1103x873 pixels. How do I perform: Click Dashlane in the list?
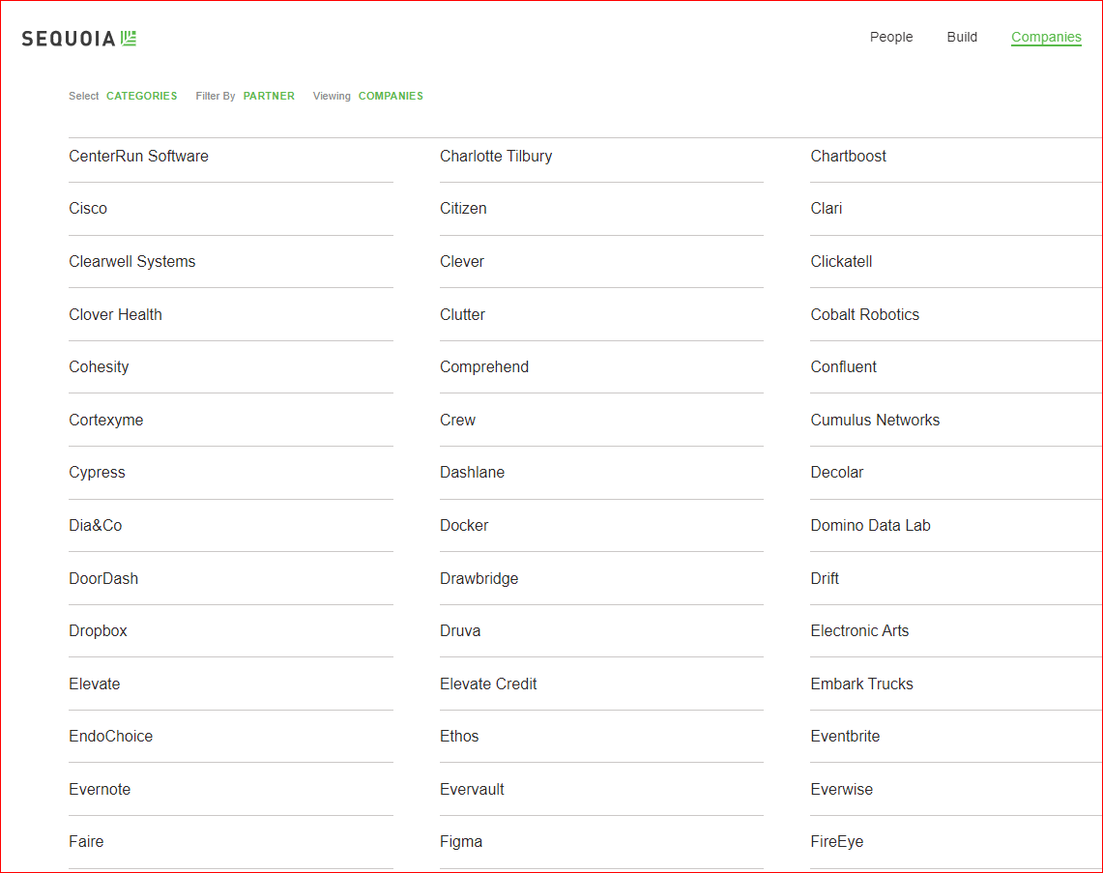click(472, 473)
